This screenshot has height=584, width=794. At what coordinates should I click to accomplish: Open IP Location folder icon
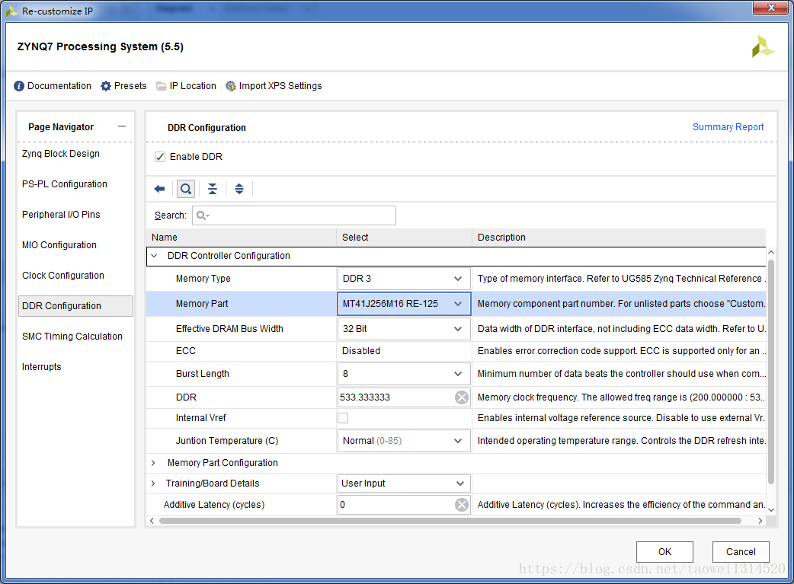click(161, 86)
